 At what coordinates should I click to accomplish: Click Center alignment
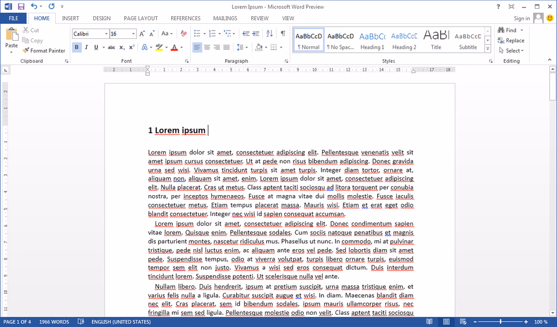[x=207, y=47]
